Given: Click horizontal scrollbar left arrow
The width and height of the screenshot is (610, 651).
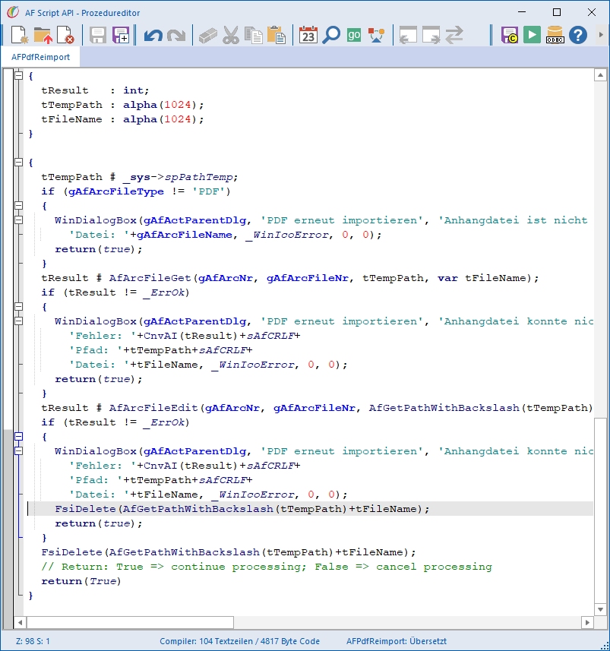Looking at the screenshot, I should point(20,622).
